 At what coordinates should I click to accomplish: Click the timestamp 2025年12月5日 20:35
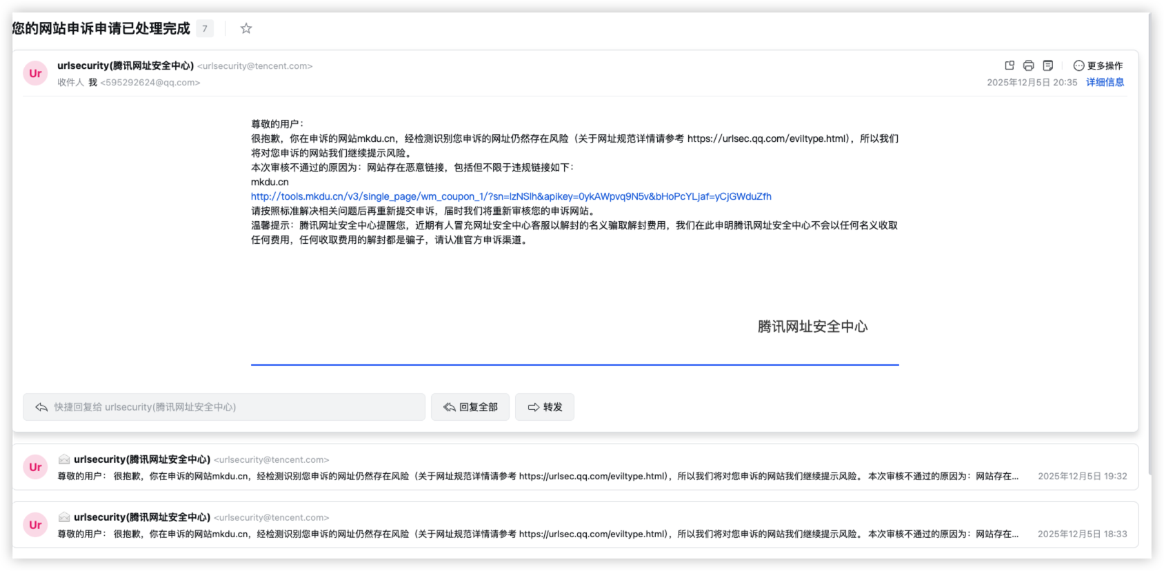[x=1032, y=82]
